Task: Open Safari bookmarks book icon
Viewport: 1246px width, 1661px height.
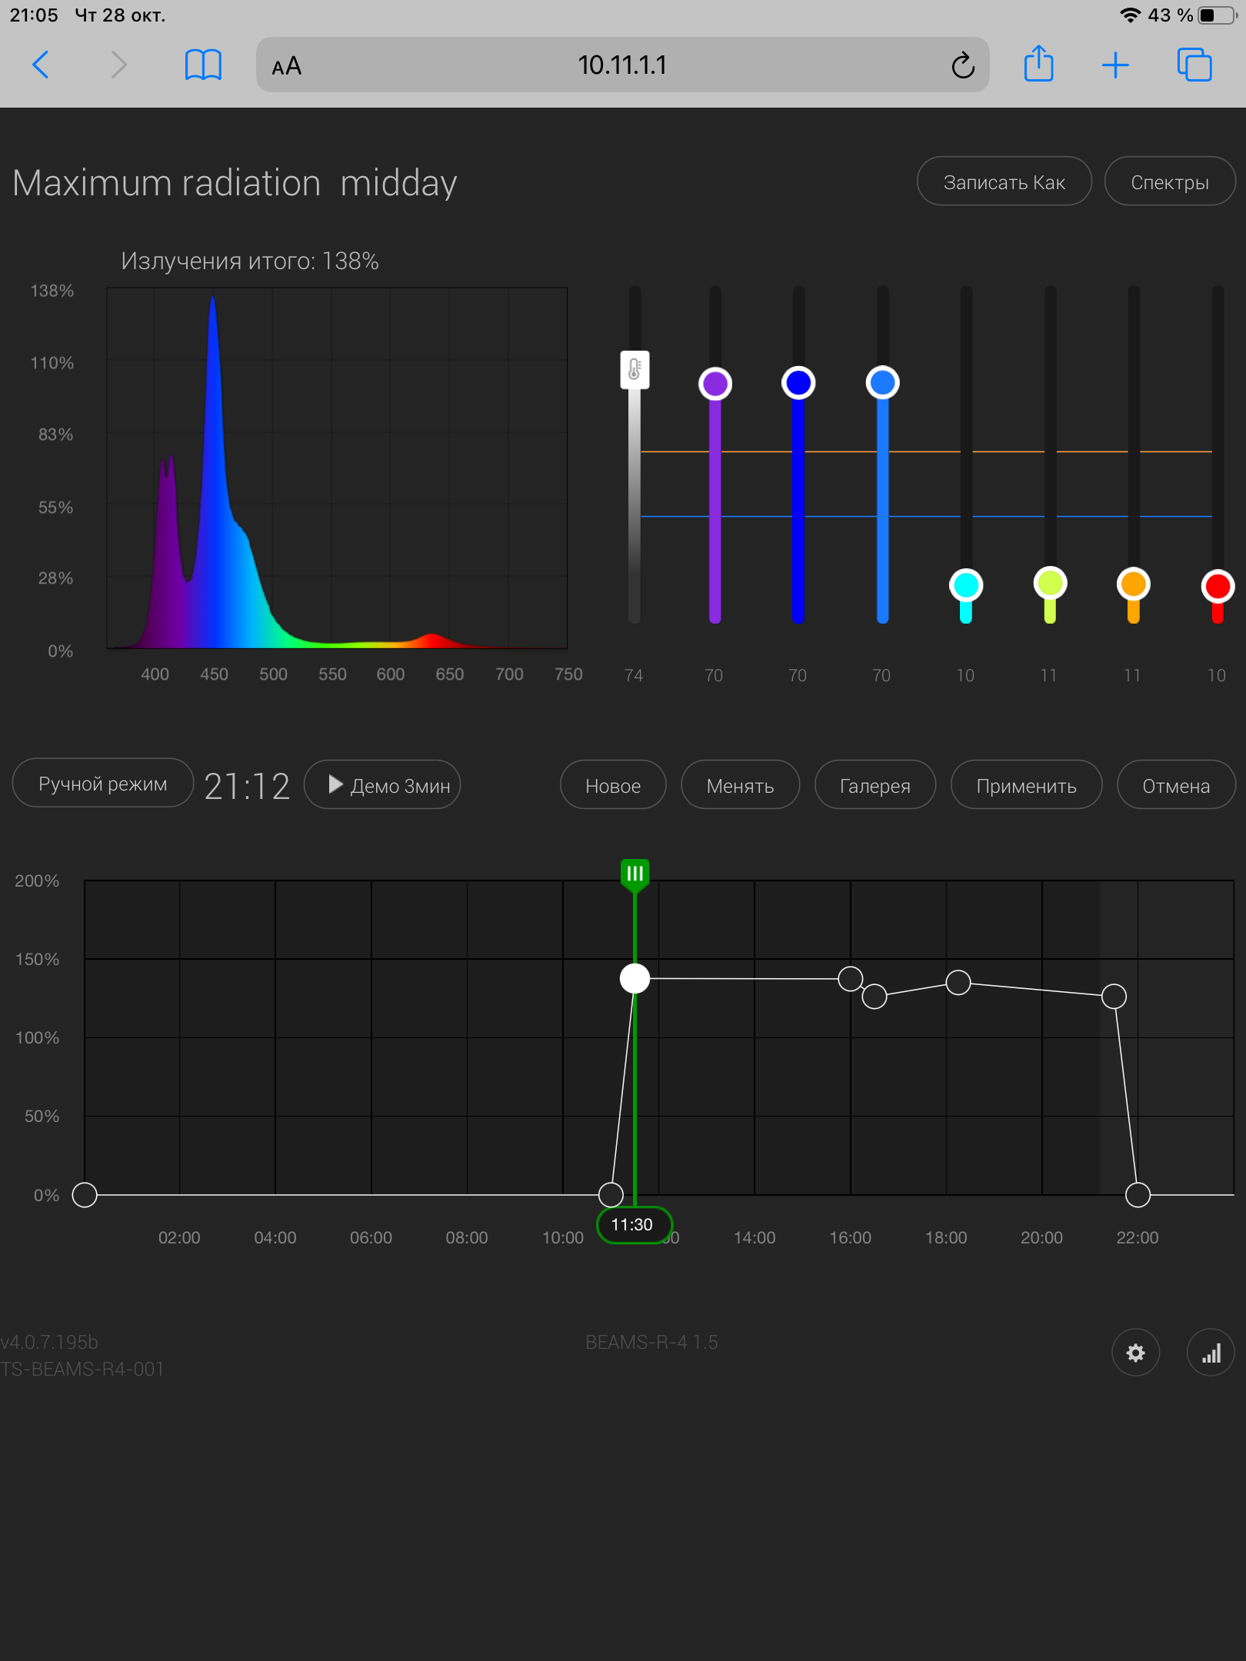Action: pyautogui.click(x=203, y=65)
